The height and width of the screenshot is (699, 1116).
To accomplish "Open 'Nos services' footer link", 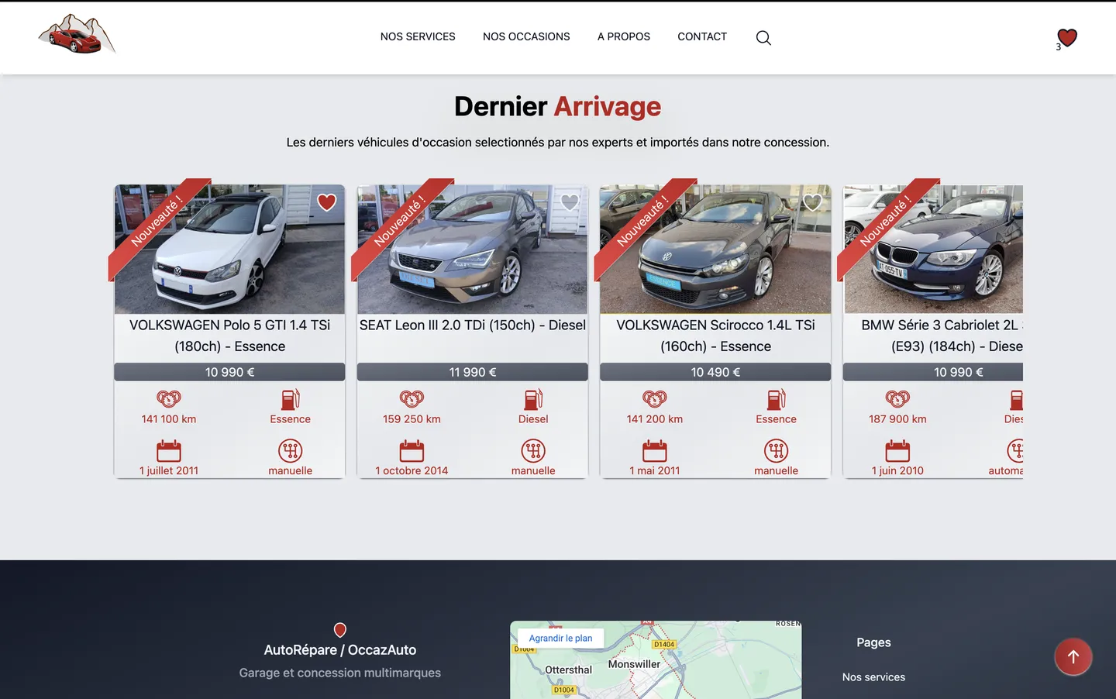I will tap(873, 677).
